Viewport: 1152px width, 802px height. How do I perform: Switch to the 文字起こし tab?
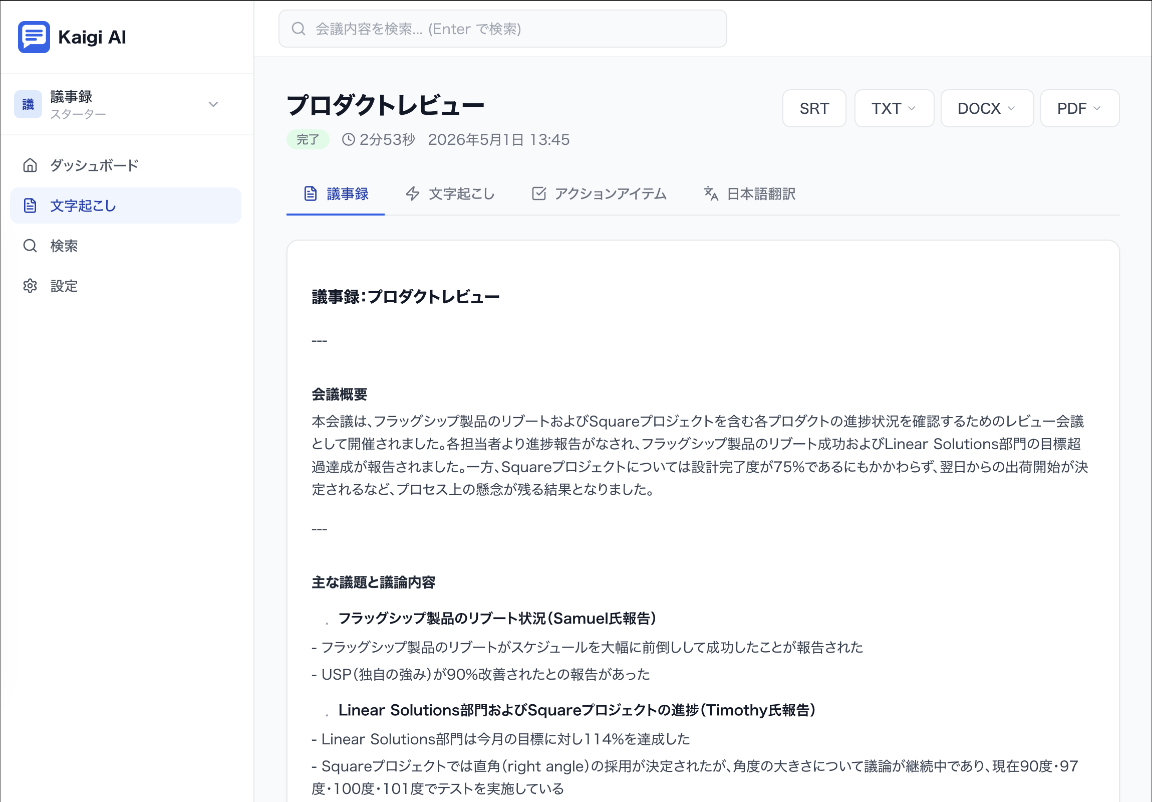(450, 194)
